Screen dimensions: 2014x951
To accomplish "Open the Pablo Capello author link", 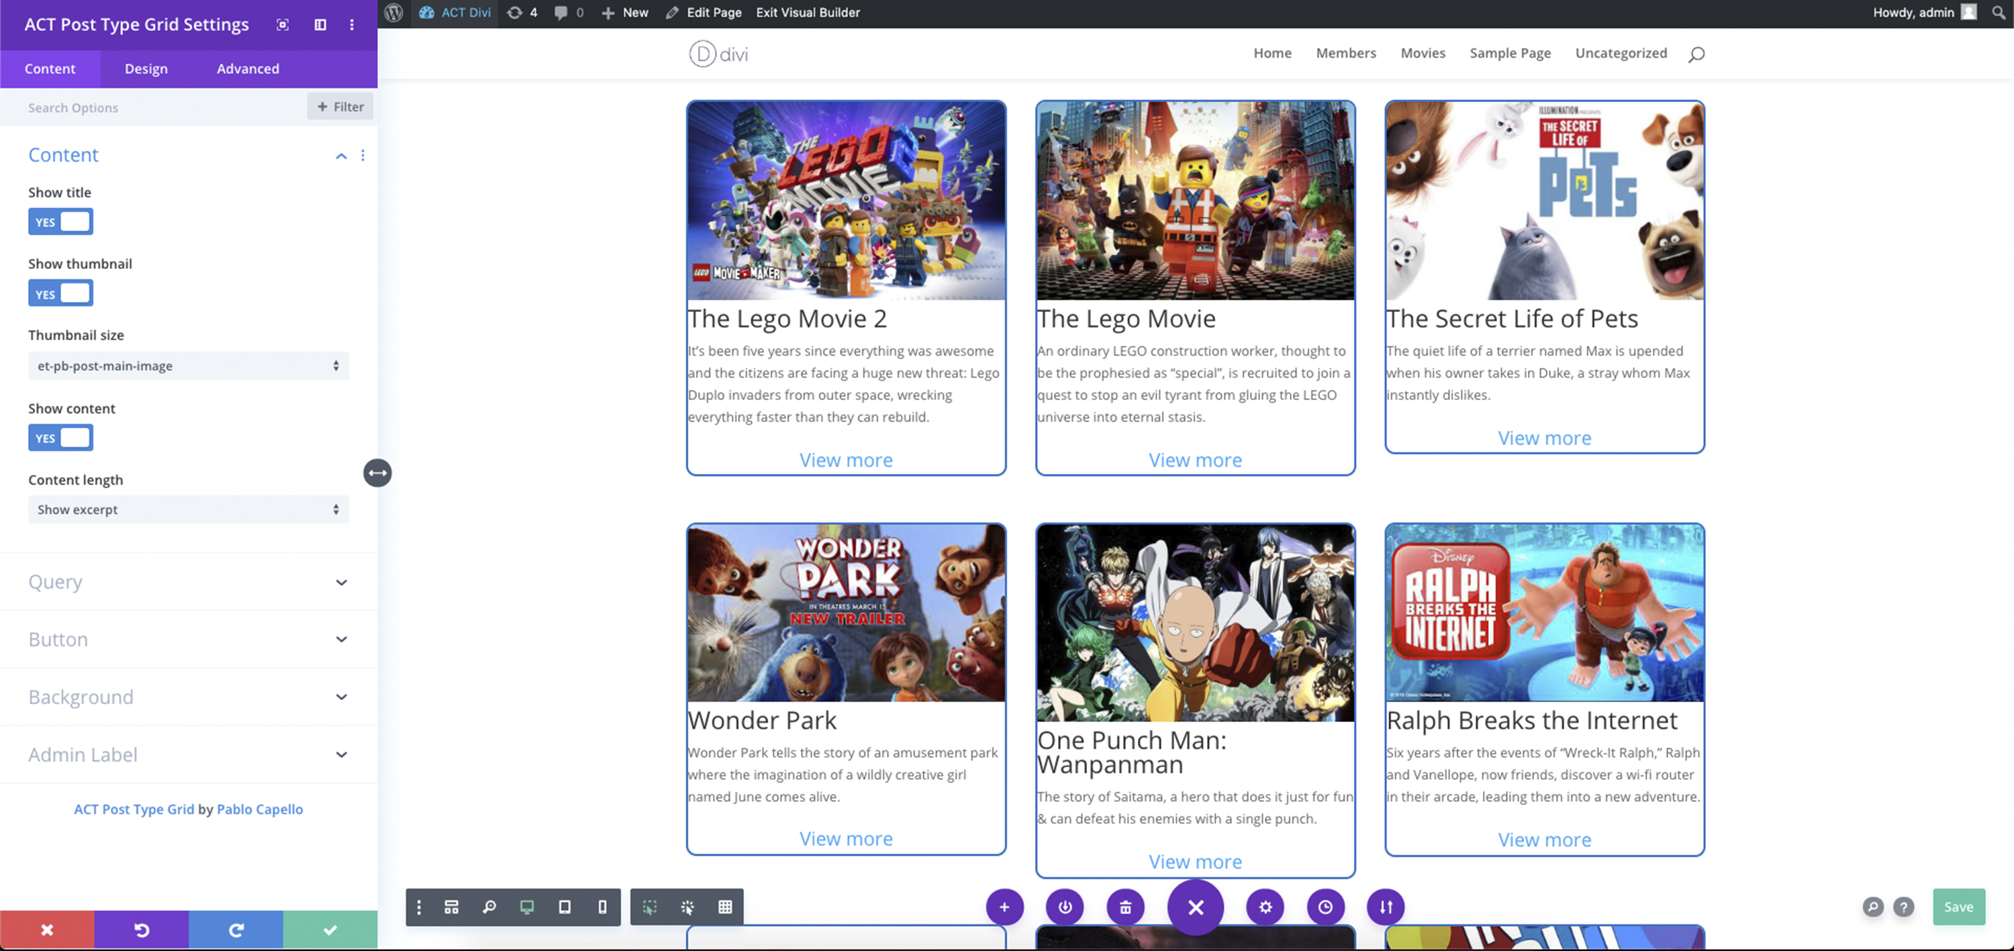I will point(260,809).
